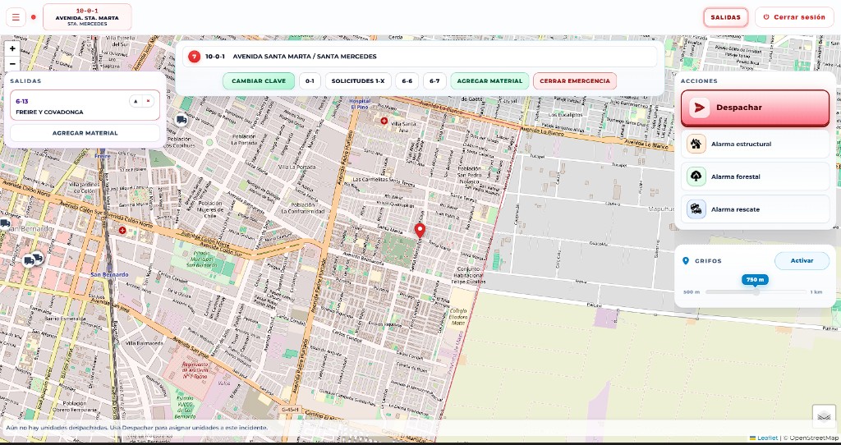Click the red number 7 badge
The height and width of the screenshot is (445, 841).
pos(194,57)
